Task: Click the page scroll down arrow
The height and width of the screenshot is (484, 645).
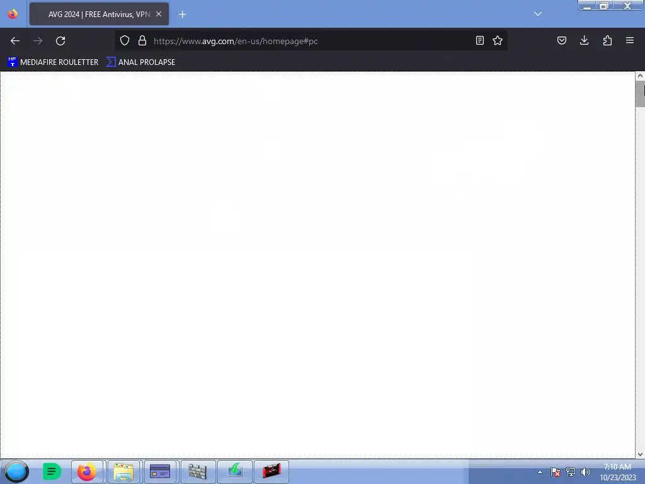Action: (640, 454)
